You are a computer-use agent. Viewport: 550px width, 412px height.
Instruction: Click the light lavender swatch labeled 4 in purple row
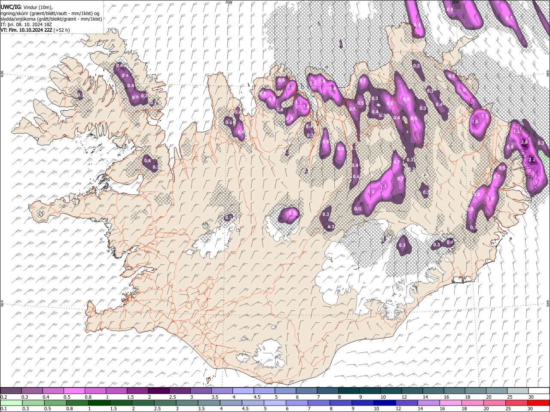(243, 391)
